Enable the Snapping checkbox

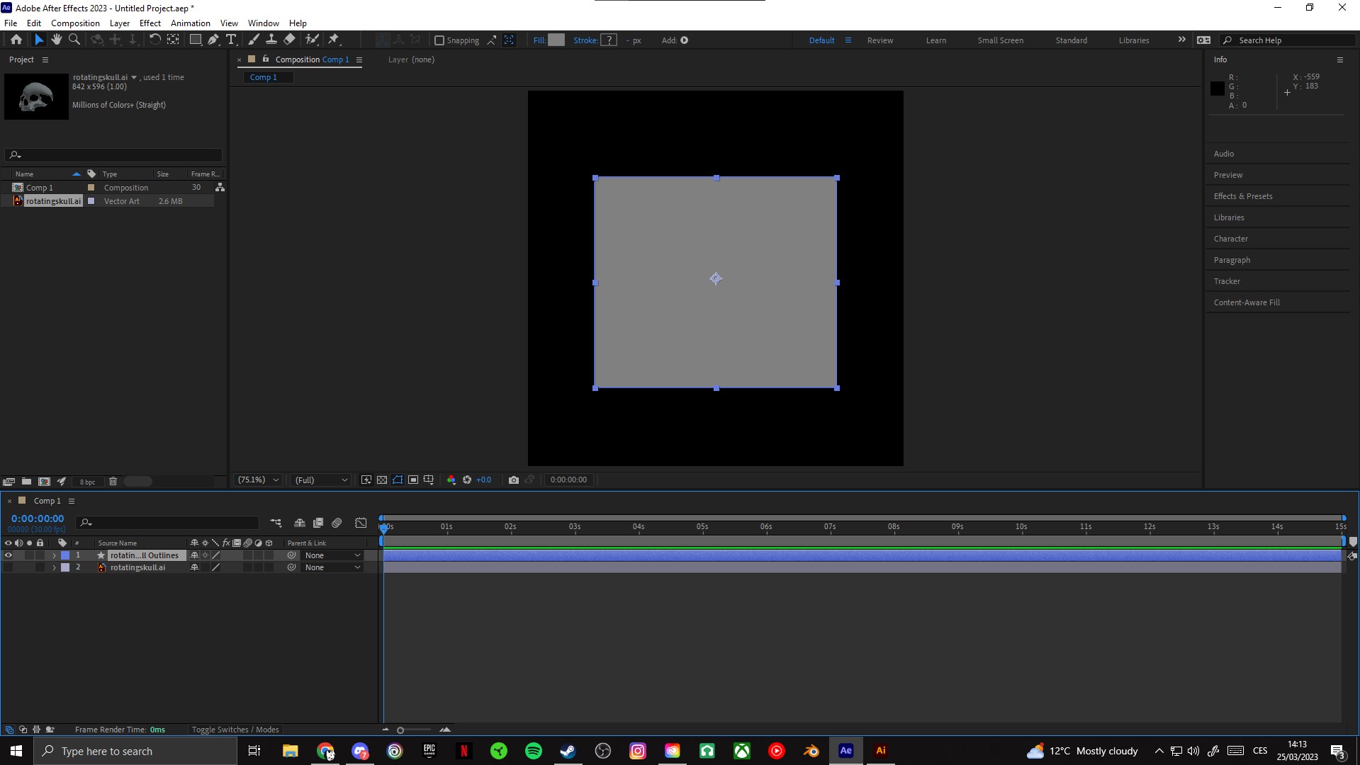pos(440,40)
